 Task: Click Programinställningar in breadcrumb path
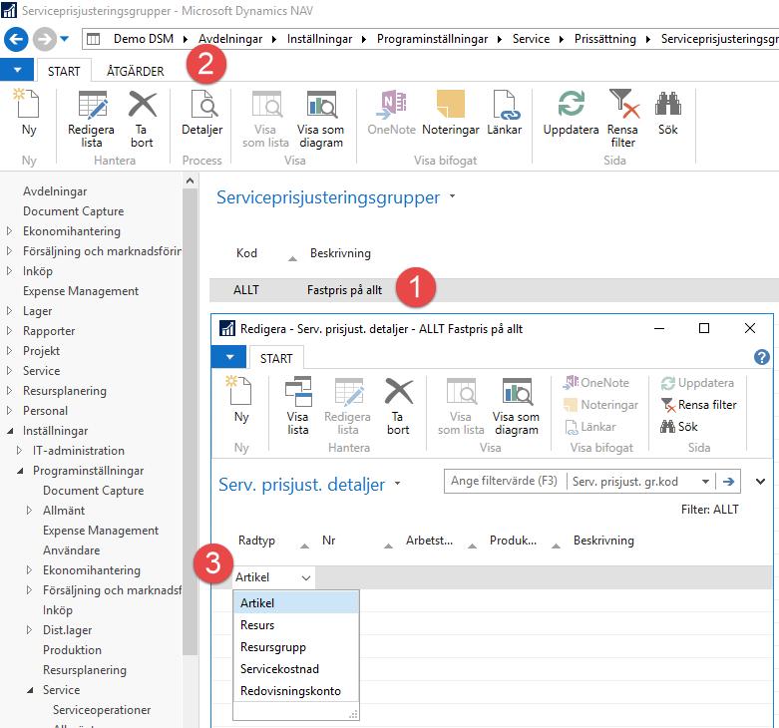pyautogui.click(x=432, y=39)
